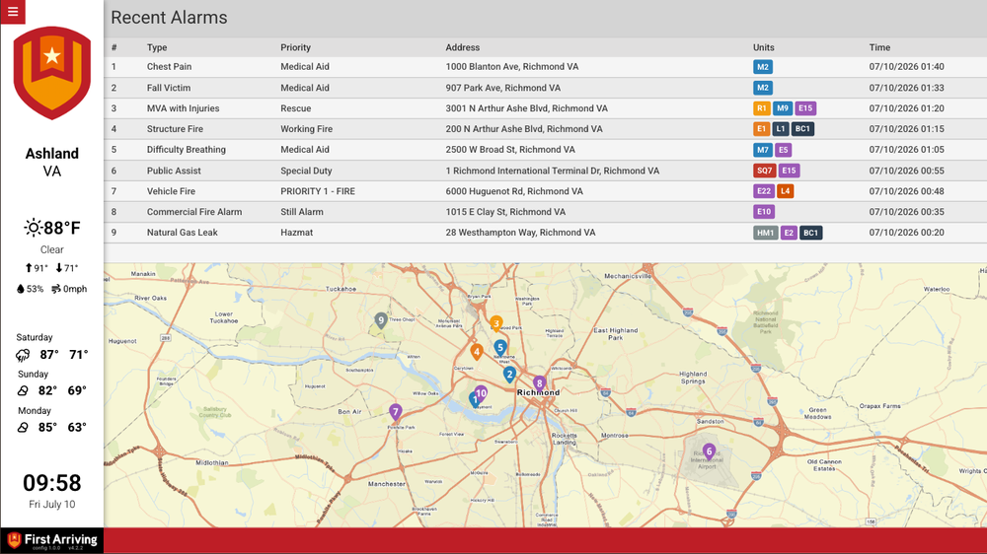Click the E22 unit badge

pyautogui.click(x=764, y=191)
